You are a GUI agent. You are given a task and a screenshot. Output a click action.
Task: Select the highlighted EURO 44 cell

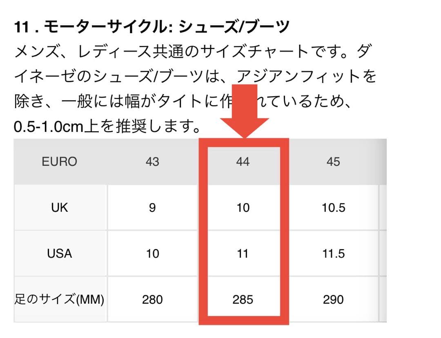click(x=243, y=162)
